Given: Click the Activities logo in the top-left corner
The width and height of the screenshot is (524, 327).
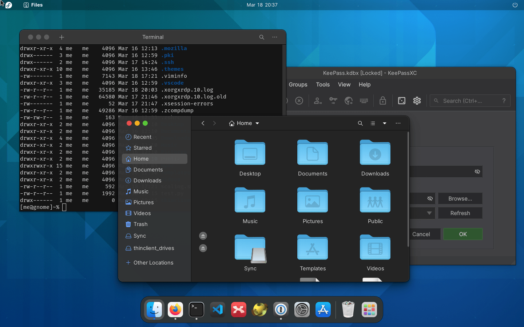Looking at the screenshot, I should [9, 5].
